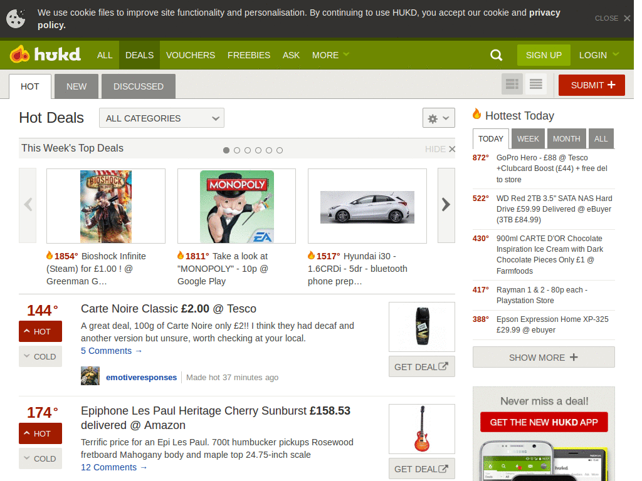Open Epson Expression XP-325 deal
Screen dimensions: 642x481
pos(552,325)
